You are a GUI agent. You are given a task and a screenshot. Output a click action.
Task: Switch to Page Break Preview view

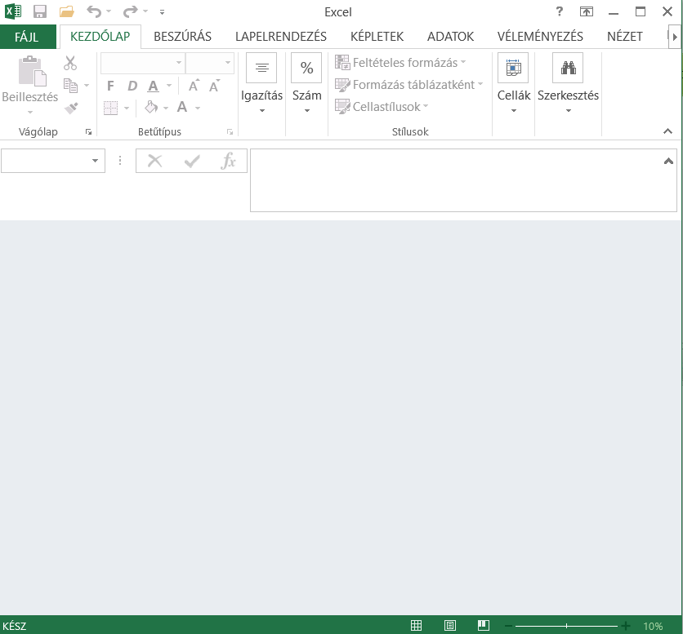pos(484,625)
